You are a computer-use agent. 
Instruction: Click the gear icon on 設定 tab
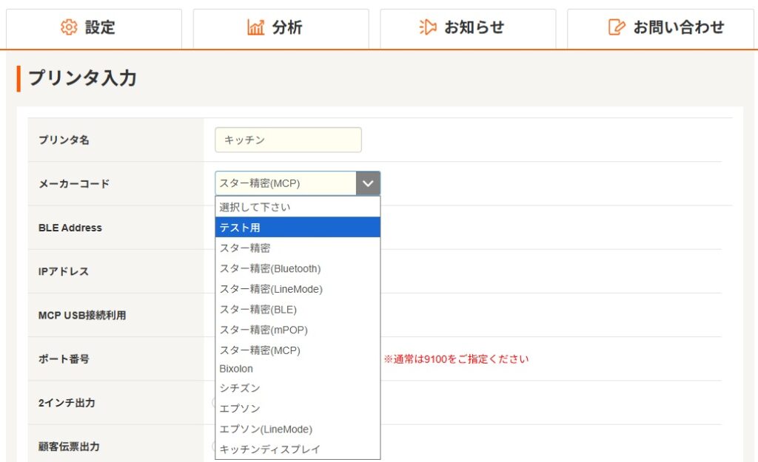69,27
